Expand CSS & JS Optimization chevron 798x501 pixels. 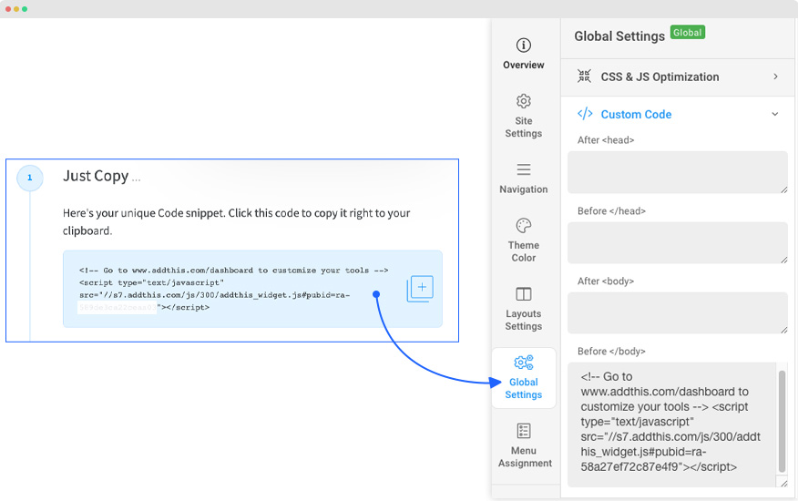775,77
